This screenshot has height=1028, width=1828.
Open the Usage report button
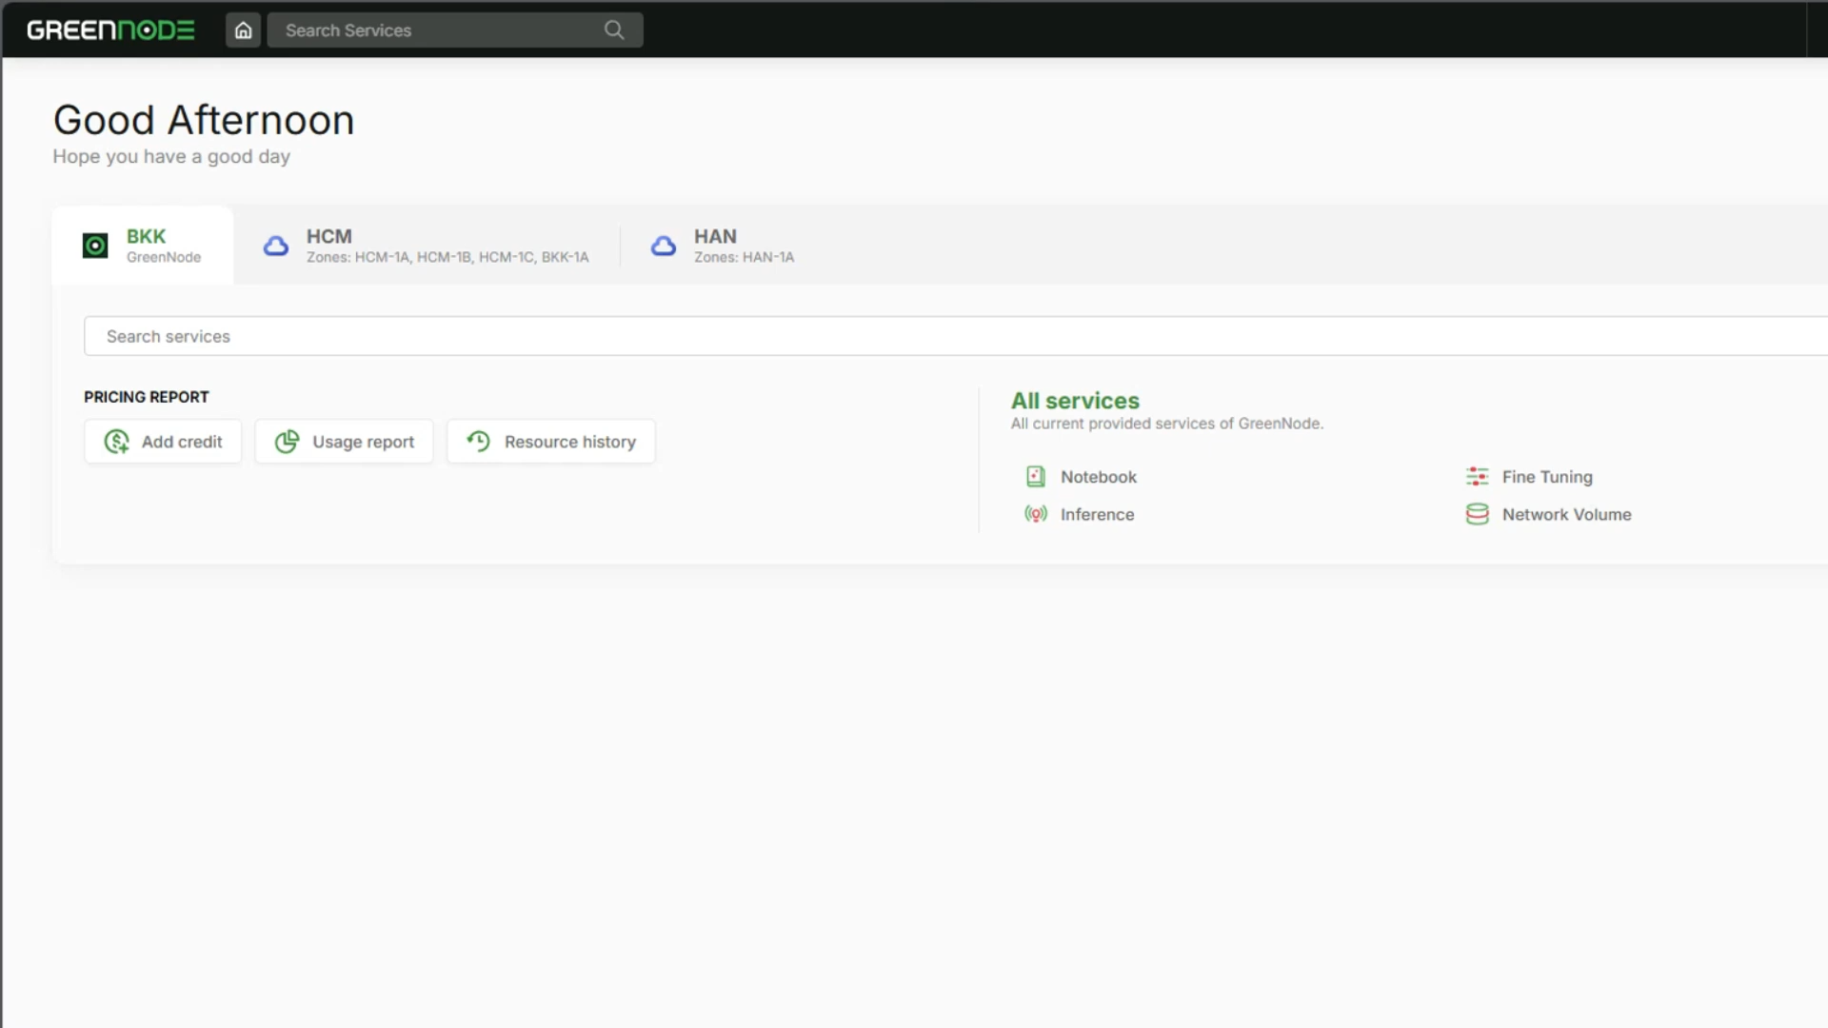point(344,442)
